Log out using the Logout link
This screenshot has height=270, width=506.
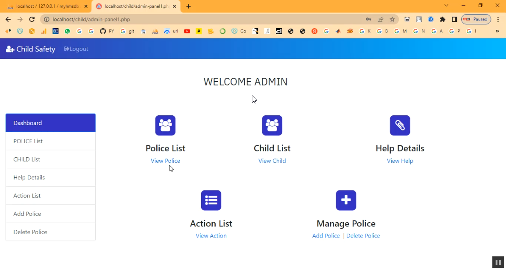(76, 49)
